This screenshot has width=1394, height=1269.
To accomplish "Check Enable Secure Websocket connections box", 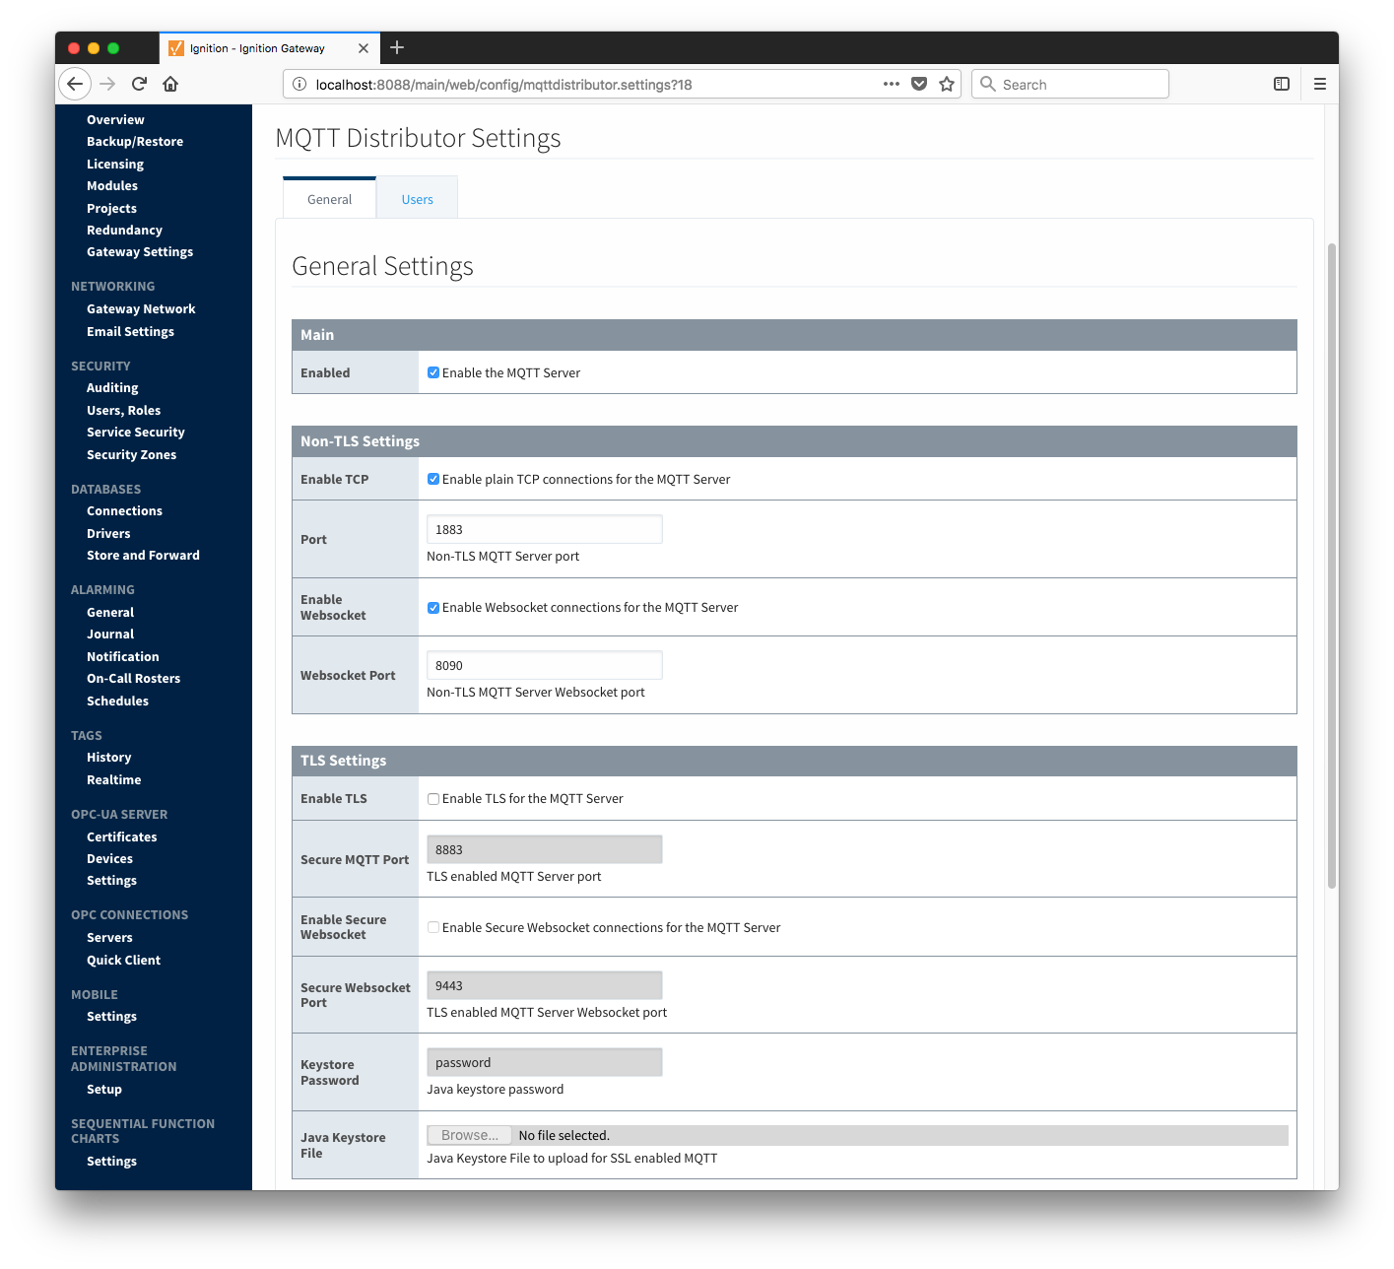I will [433, 927].
